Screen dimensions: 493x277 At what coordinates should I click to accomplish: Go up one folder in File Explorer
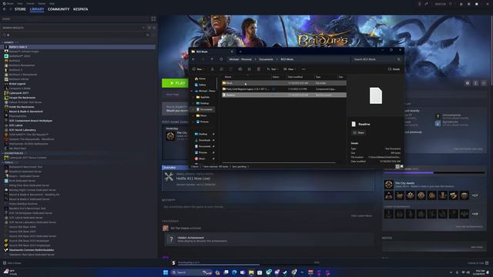click(213, 59)
